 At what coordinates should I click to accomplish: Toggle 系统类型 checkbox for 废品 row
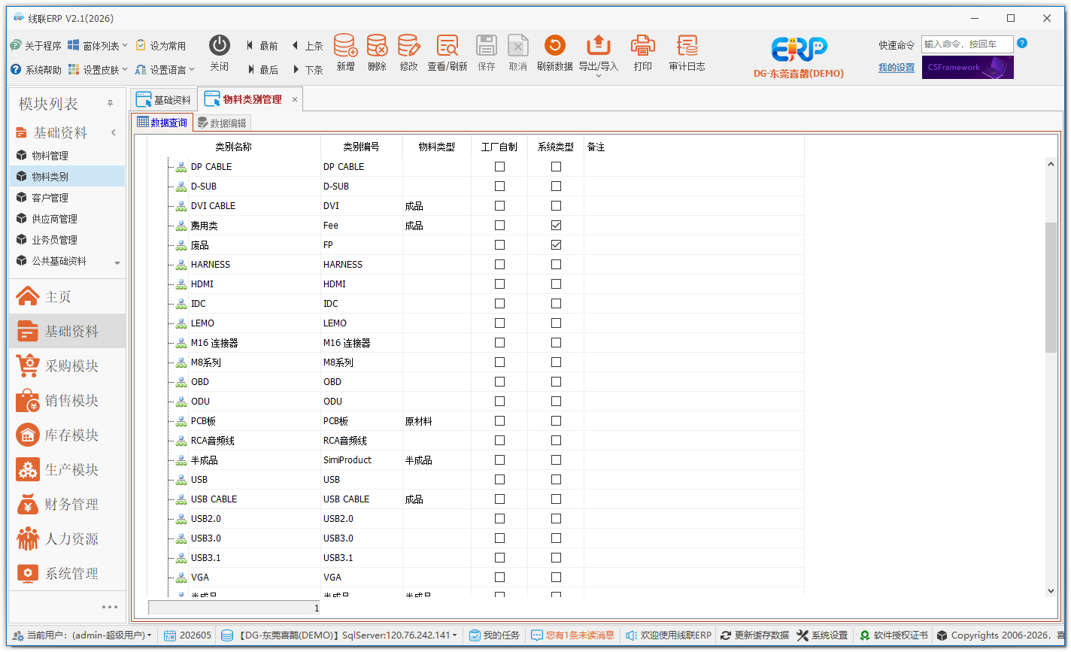556,245
